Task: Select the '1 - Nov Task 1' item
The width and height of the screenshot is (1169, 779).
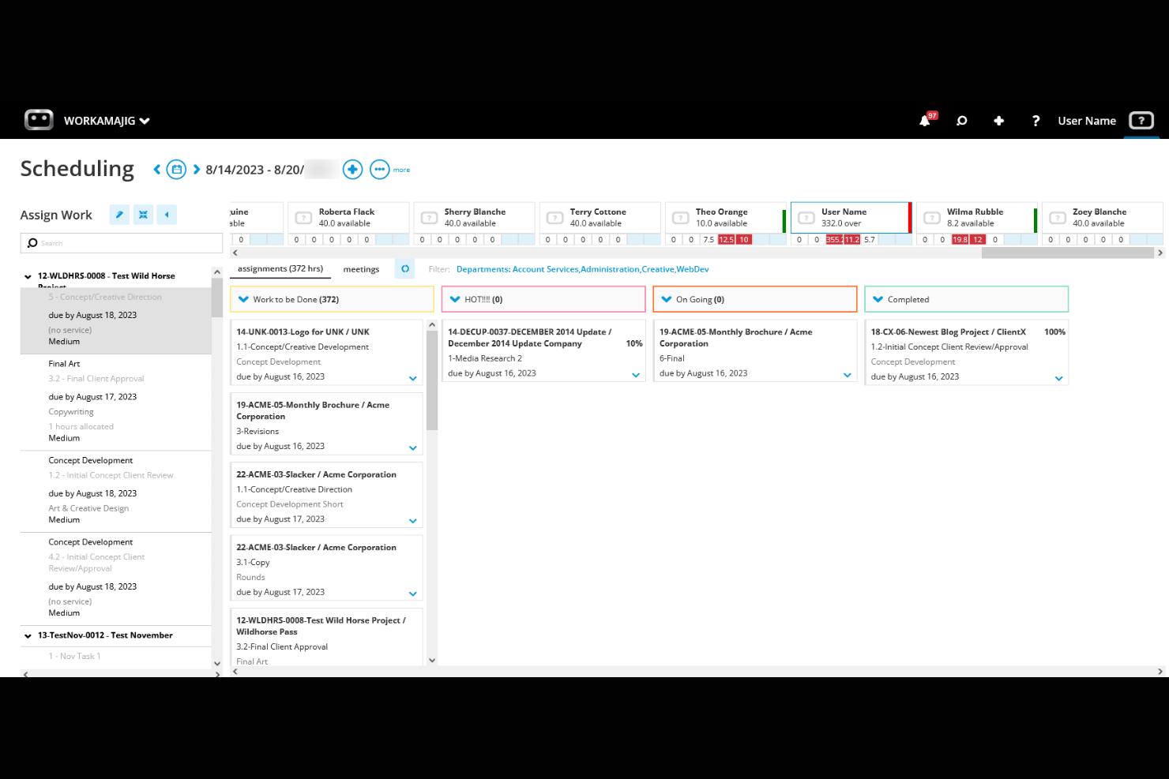Action: 75,656
